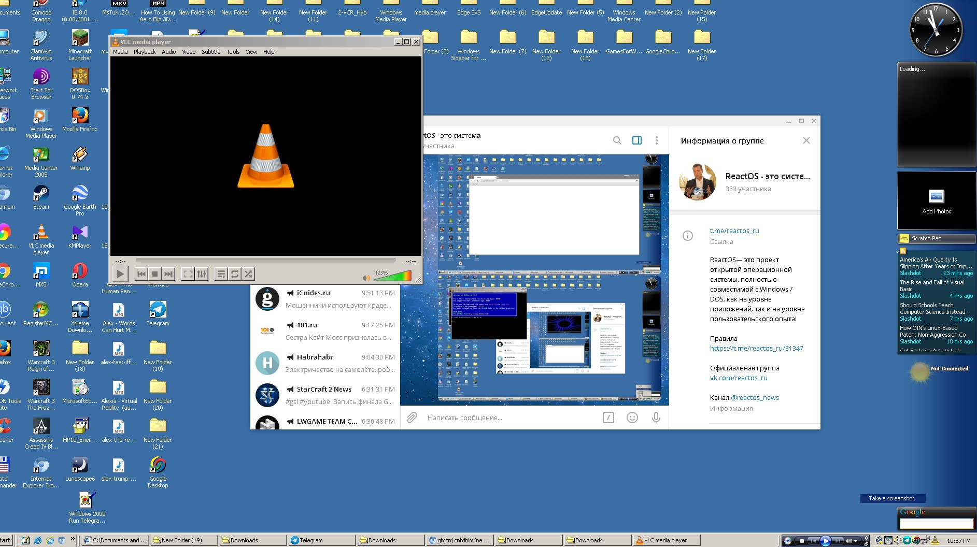The height and width of the screenshot is (547, 977).
Task: Mute VLC using the speaker icon
Action: coord(366,278)
